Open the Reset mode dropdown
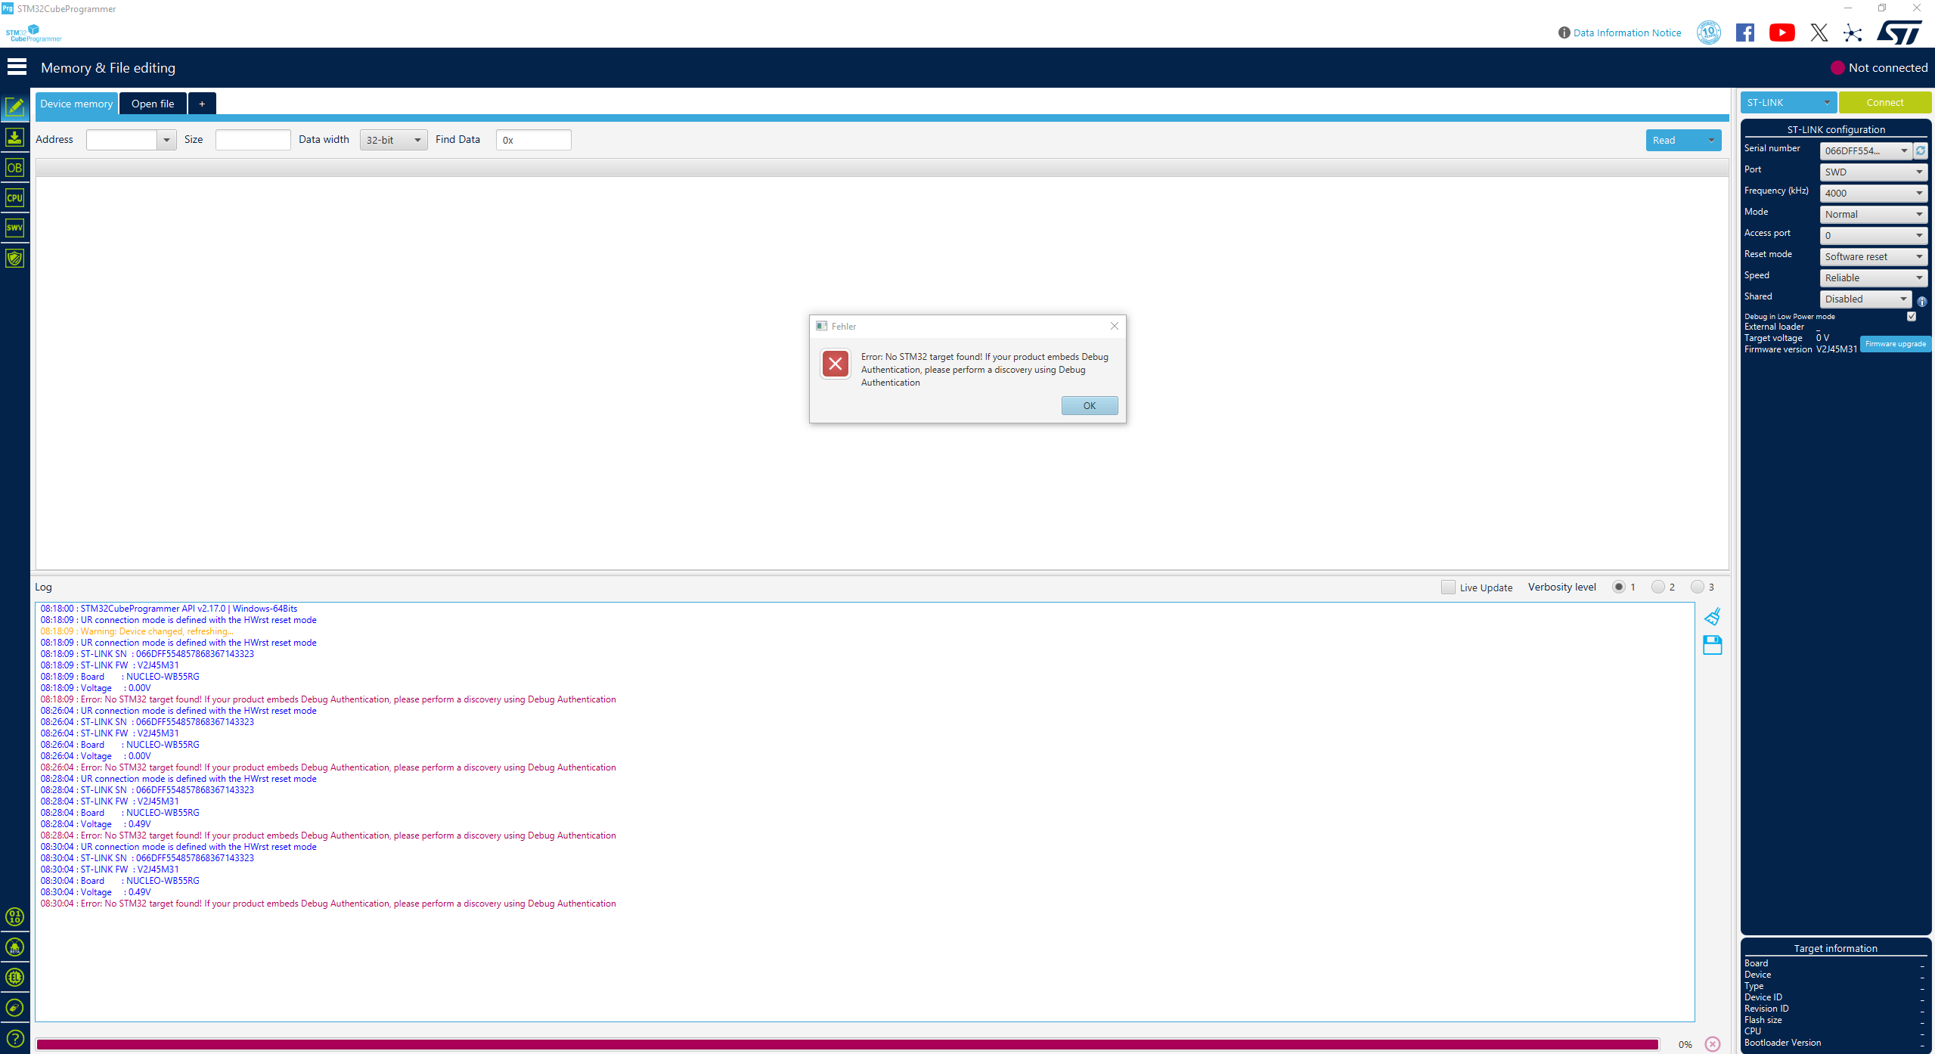Viewport: 1935px width, 1054px height. (x=1873, y=257)
